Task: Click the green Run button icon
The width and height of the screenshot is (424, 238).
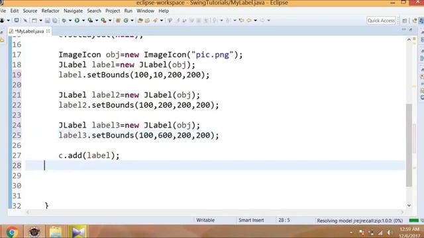Action: pos(77,20)
